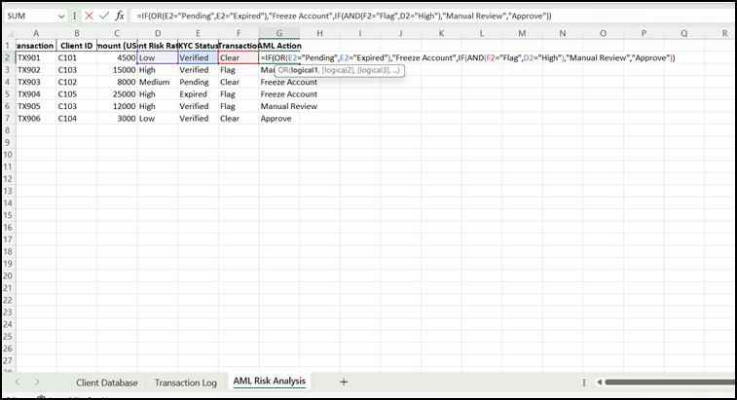737x400 pixels.
Task: Place the cursor in the formula bar text
Action: pyautogui.click(x=344, y=16)
